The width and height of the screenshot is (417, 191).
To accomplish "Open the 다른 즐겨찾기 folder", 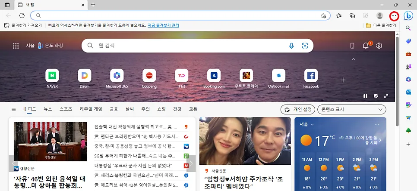I will point(381,25).
